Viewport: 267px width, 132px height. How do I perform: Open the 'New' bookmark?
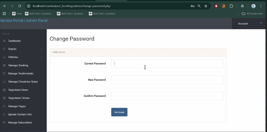(x=17, y=14)
